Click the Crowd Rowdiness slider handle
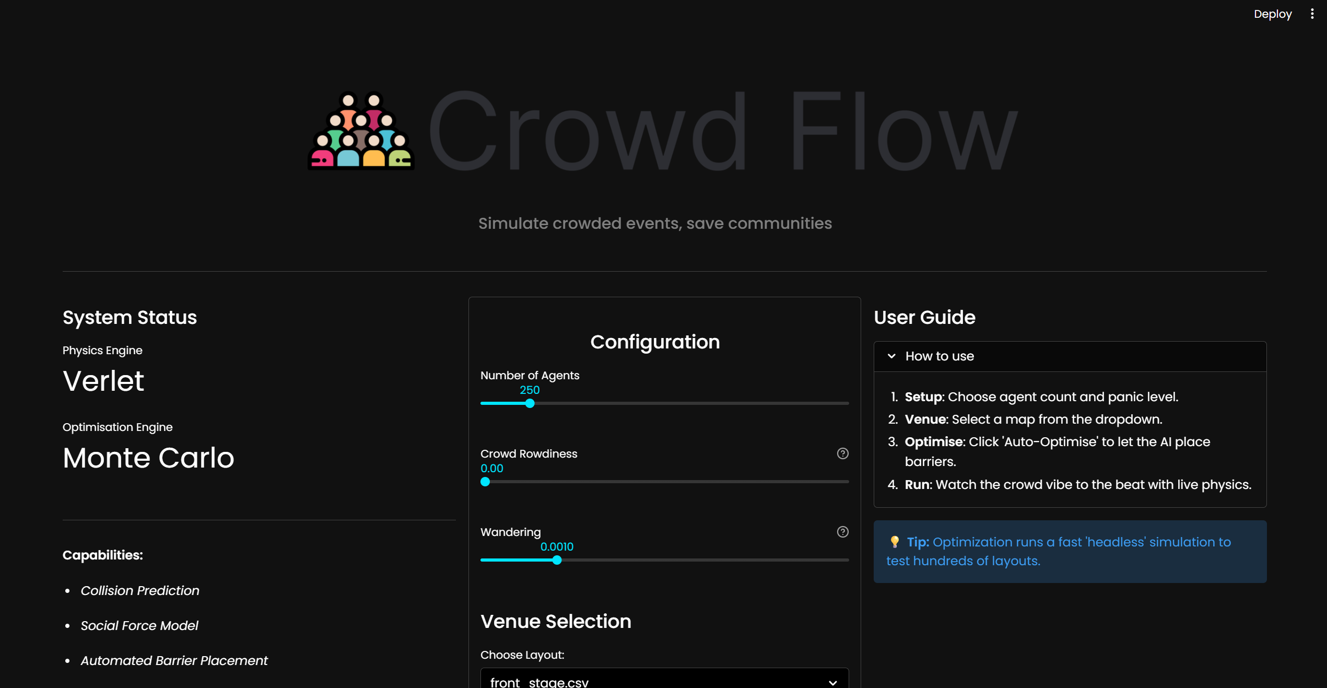This screenshot has width=1327, height=688. [485, 482]
